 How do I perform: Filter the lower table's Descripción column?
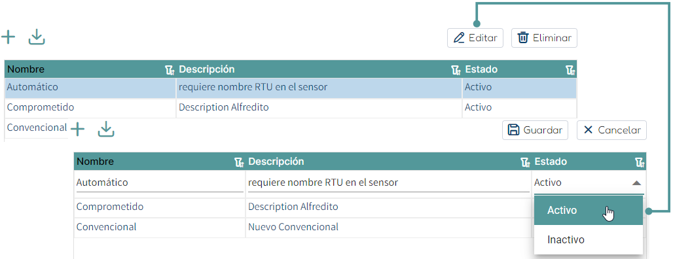pos(525,162)
